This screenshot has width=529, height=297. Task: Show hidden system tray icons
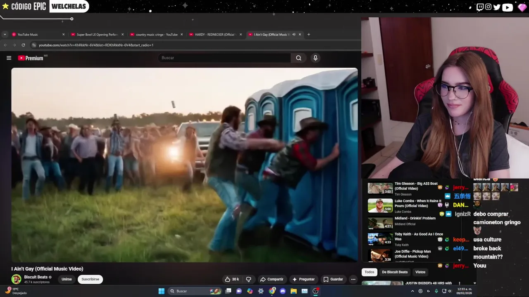pyautogui.click(x=412, y=291)
